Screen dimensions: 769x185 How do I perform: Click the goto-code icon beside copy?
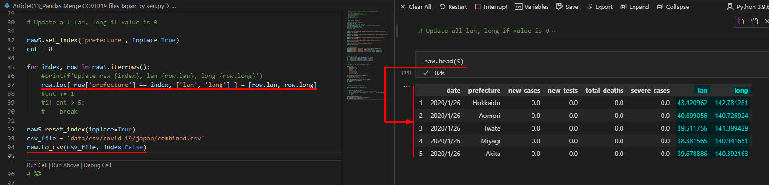pyautogui.click(x=754, y=21)
